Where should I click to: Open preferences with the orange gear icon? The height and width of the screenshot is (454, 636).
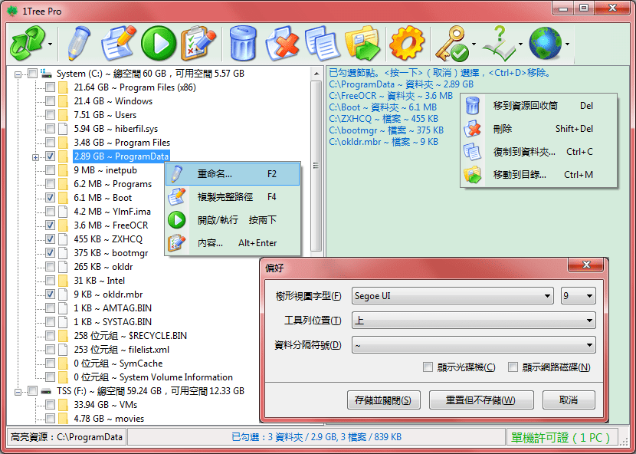coord(406,44)
